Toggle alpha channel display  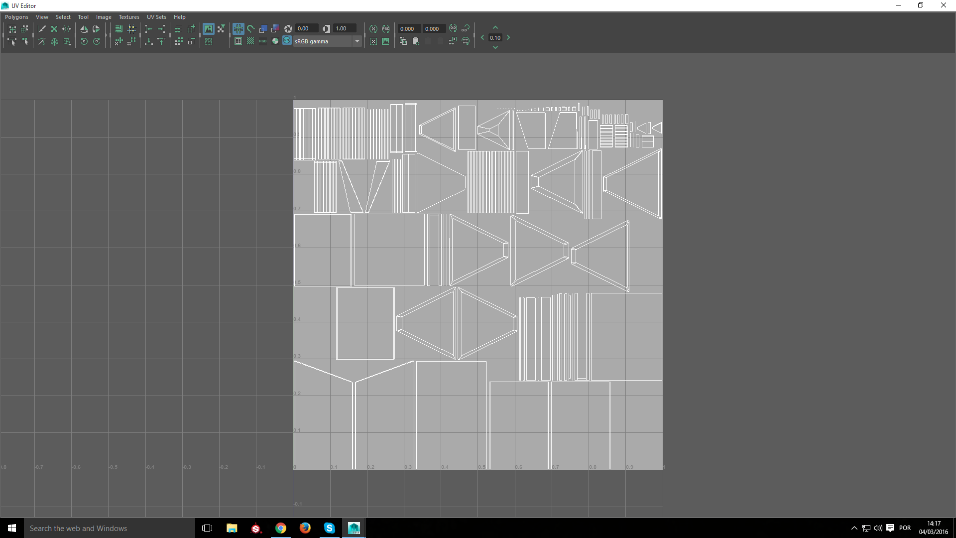click(x=275, y=42)
